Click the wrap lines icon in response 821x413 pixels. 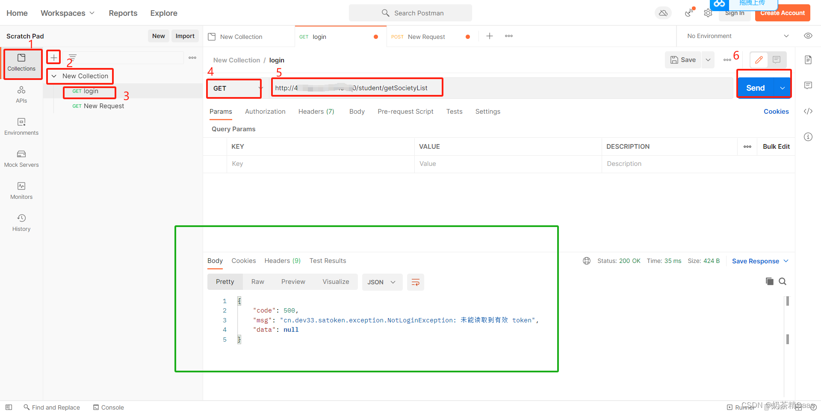point(416,282)
